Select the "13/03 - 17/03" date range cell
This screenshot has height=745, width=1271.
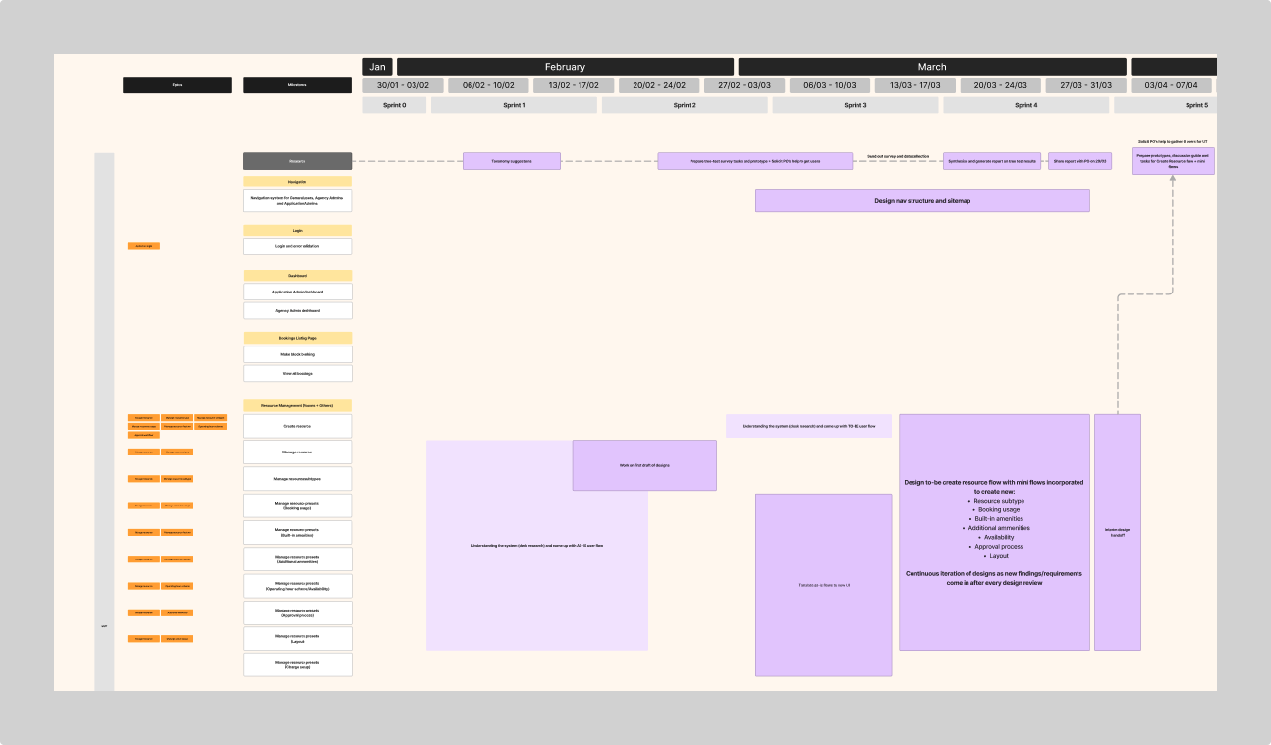[913, 84]
